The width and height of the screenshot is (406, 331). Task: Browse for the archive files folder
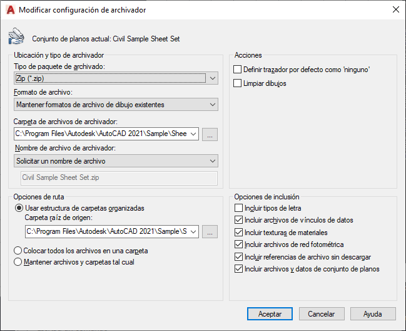(x=210, y=134)
